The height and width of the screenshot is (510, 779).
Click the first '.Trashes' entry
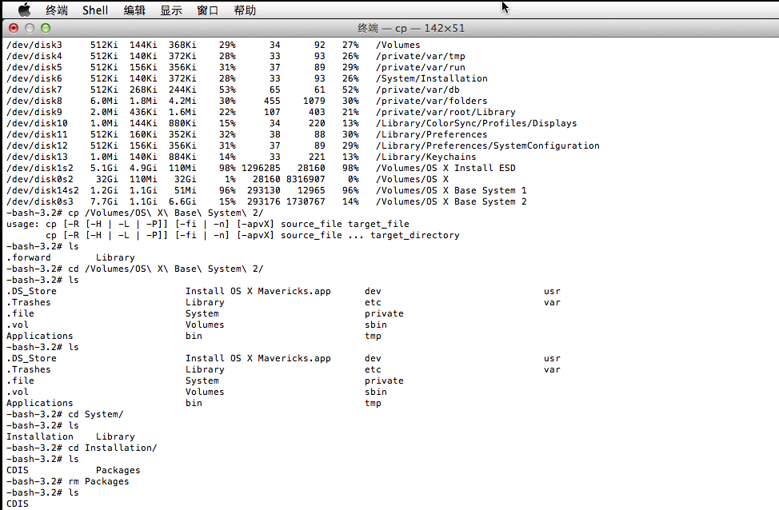(28, 302)
